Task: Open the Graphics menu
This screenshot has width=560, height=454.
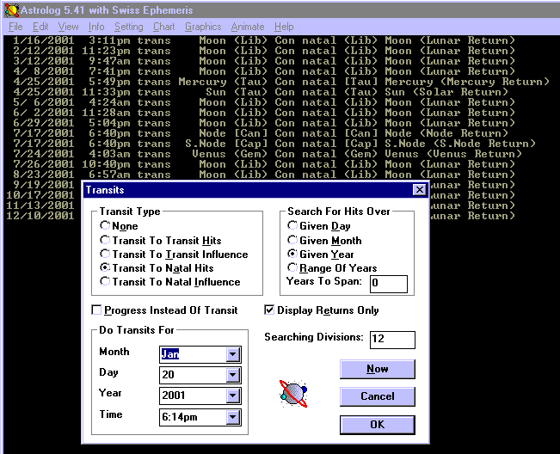Action: (x=203, y=27)
